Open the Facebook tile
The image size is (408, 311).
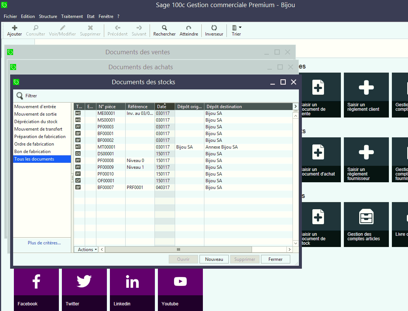[36, 290]
